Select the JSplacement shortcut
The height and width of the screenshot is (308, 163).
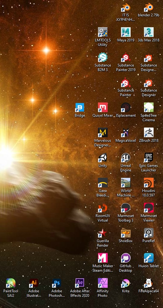[126, 107]
